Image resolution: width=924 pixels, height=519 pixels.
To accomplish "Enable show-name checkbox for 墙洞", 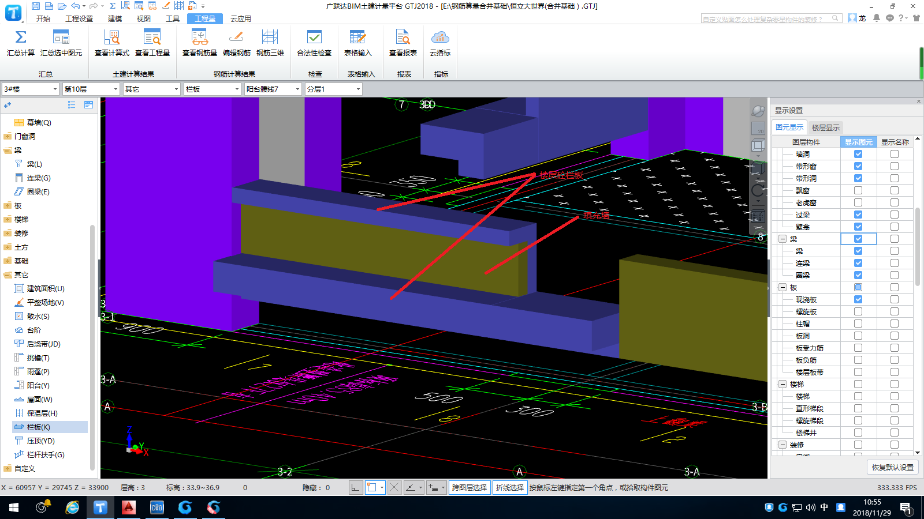I will [x=895, y=154].
